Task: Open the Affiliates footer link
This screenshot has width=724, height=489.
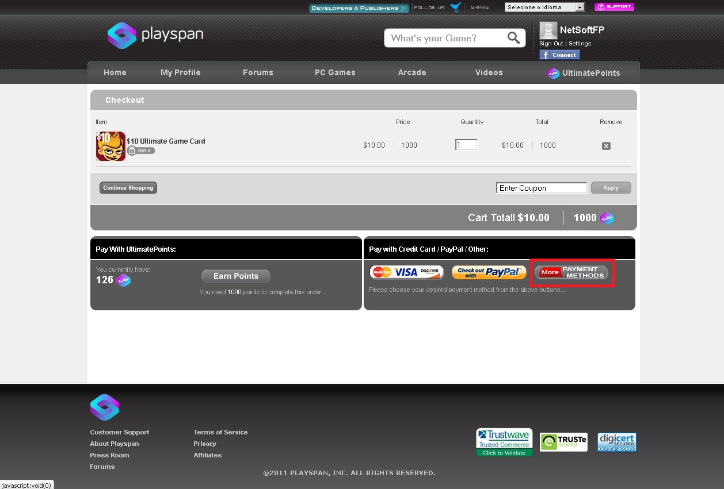Action: coord(208,455)
